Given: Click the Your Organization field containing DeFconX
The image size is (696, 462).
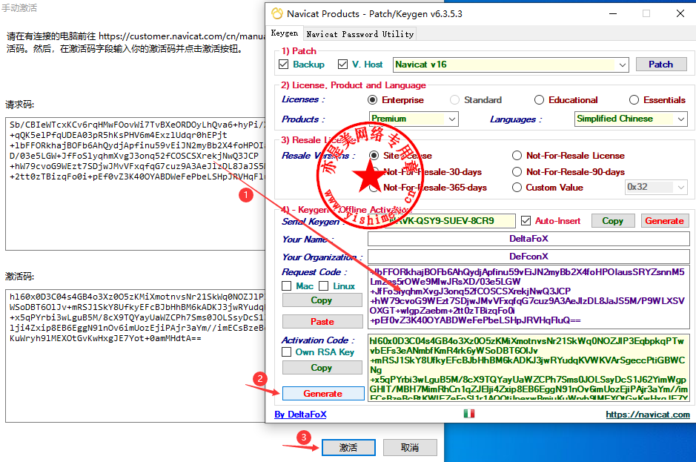Looking at the screenshot, I should pos(528,257).
